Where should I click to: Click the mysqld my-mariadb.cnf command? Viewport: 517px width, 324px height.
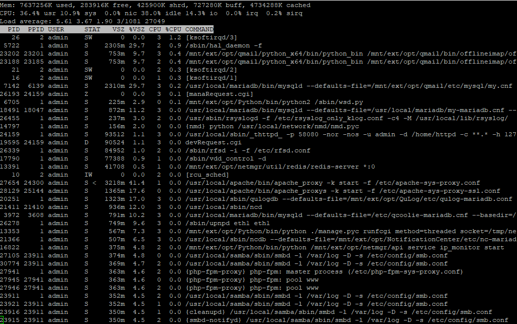click(x=351, y=110)
